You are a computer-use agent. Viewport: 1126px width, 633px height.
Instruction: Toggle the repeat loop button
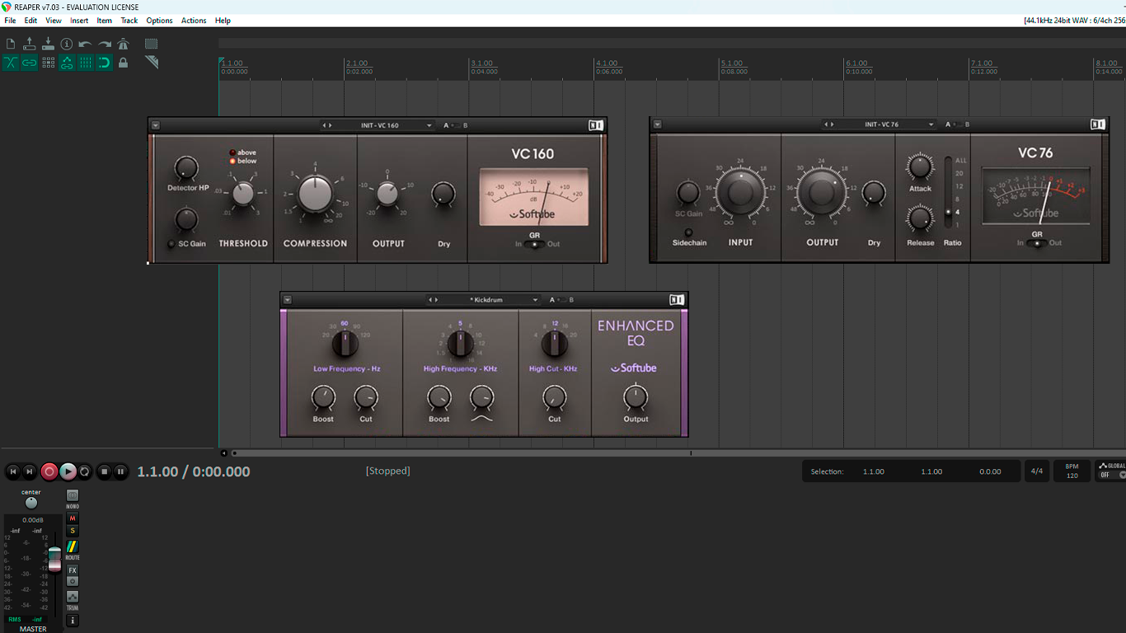(x=85, y=471)
